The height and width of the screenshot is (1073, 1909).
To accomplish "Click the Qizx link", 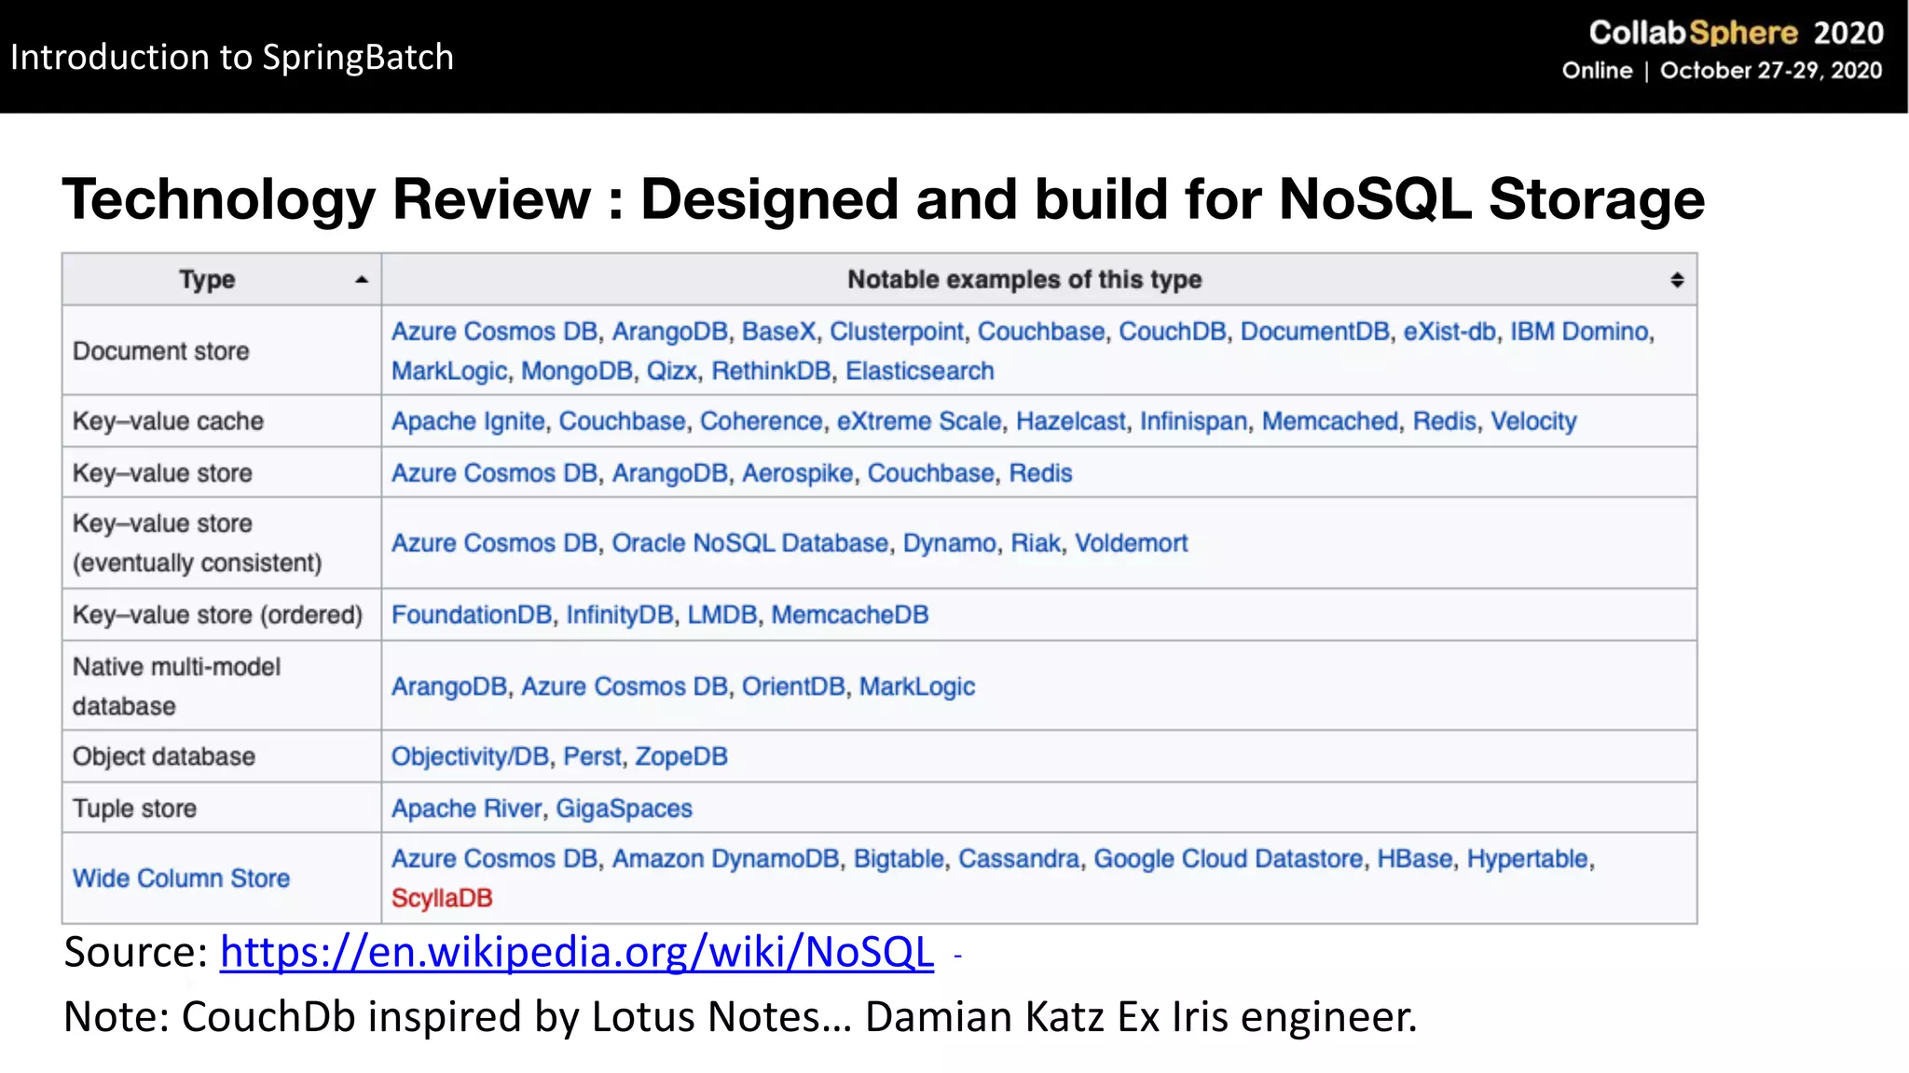I will coord(672,371).
